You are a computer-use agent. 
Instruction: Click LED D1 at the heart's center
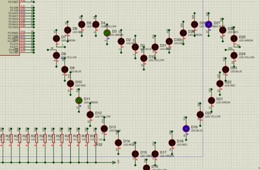point(136,47)
